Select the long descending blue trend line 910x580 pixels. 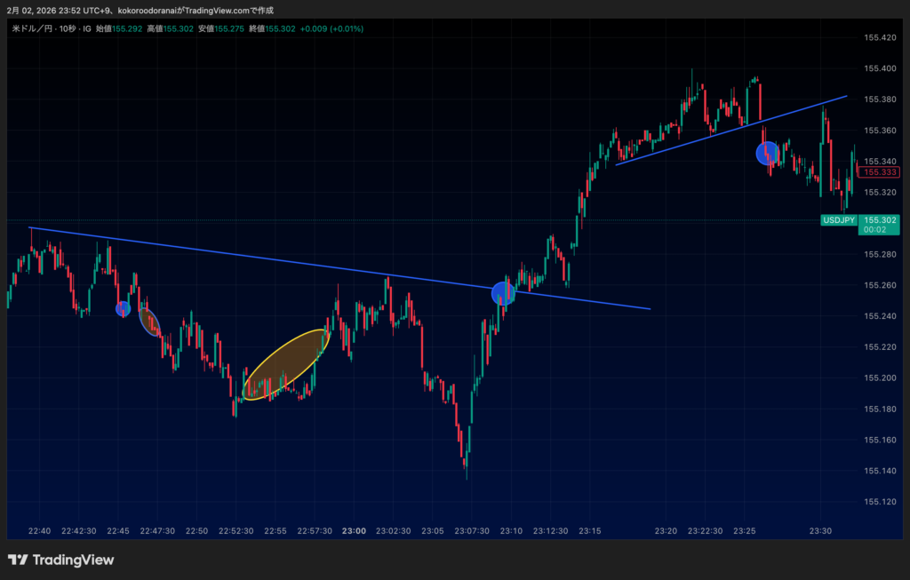pyautogui.click(x=267, y=259)
